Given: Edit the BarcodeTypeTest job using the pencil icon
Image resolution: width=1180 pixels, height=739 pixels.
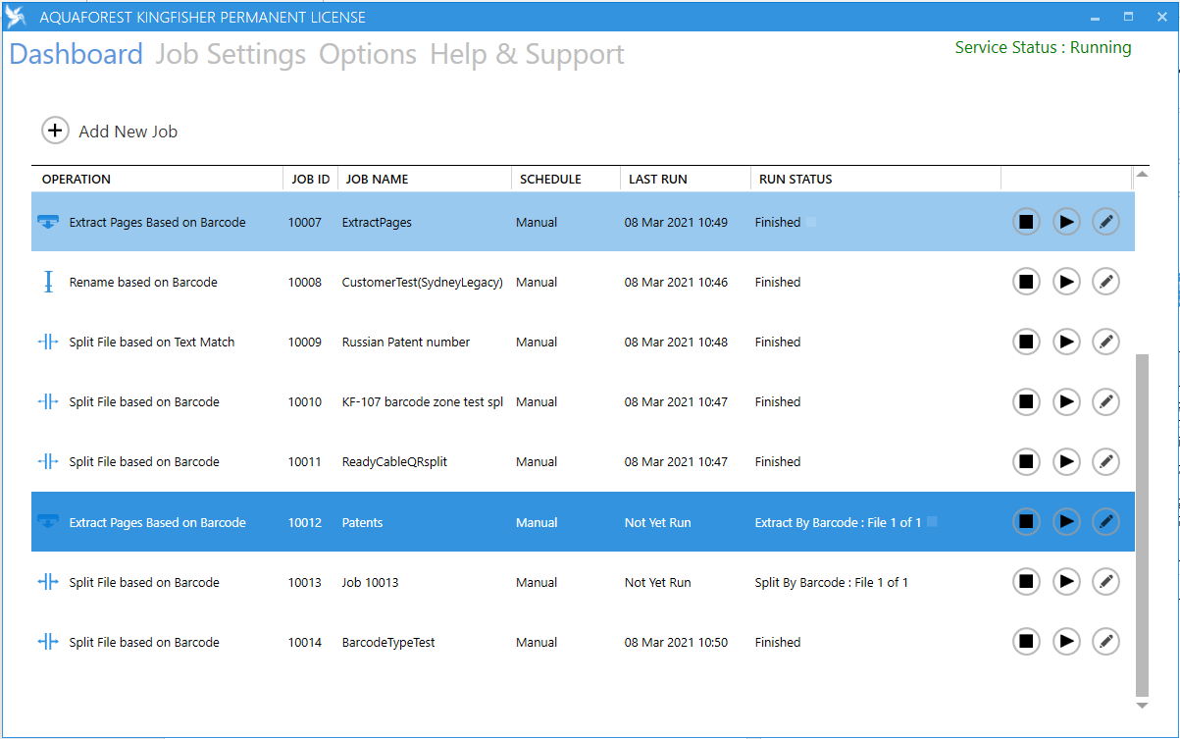Looking at the screenshot, I should pyautogui.click(x=1105, y=641).
